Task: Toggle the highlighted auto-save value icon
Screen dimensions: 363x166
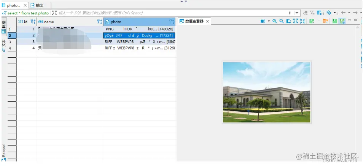Action: [x=342, y=21]
